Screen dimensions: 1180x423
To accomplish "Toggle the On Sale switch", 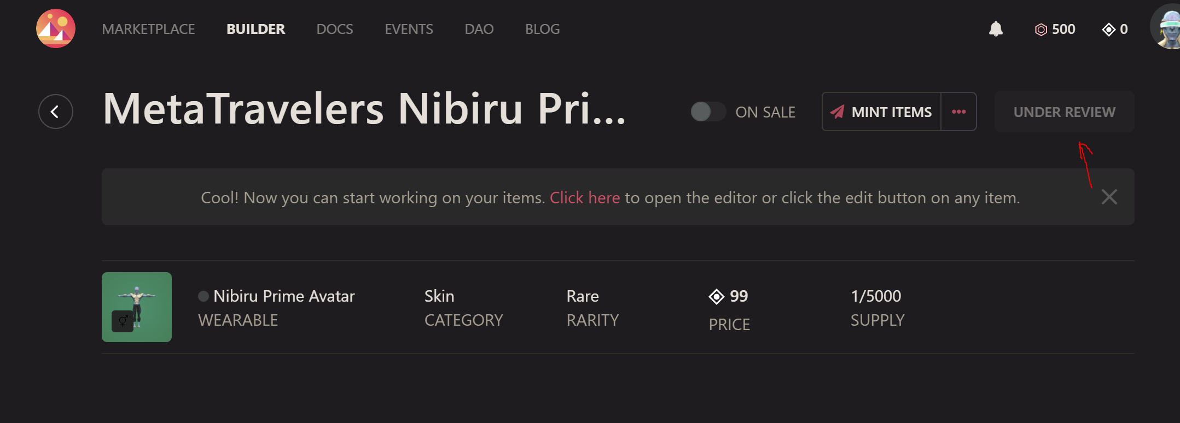I will click(708, 112).
